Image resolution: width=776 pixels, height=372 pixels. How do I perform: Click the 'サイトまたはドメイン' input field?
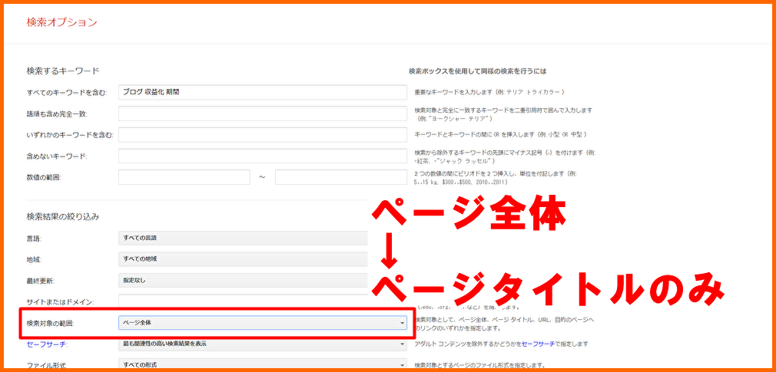pyautogui.click(x=243, y=301)
